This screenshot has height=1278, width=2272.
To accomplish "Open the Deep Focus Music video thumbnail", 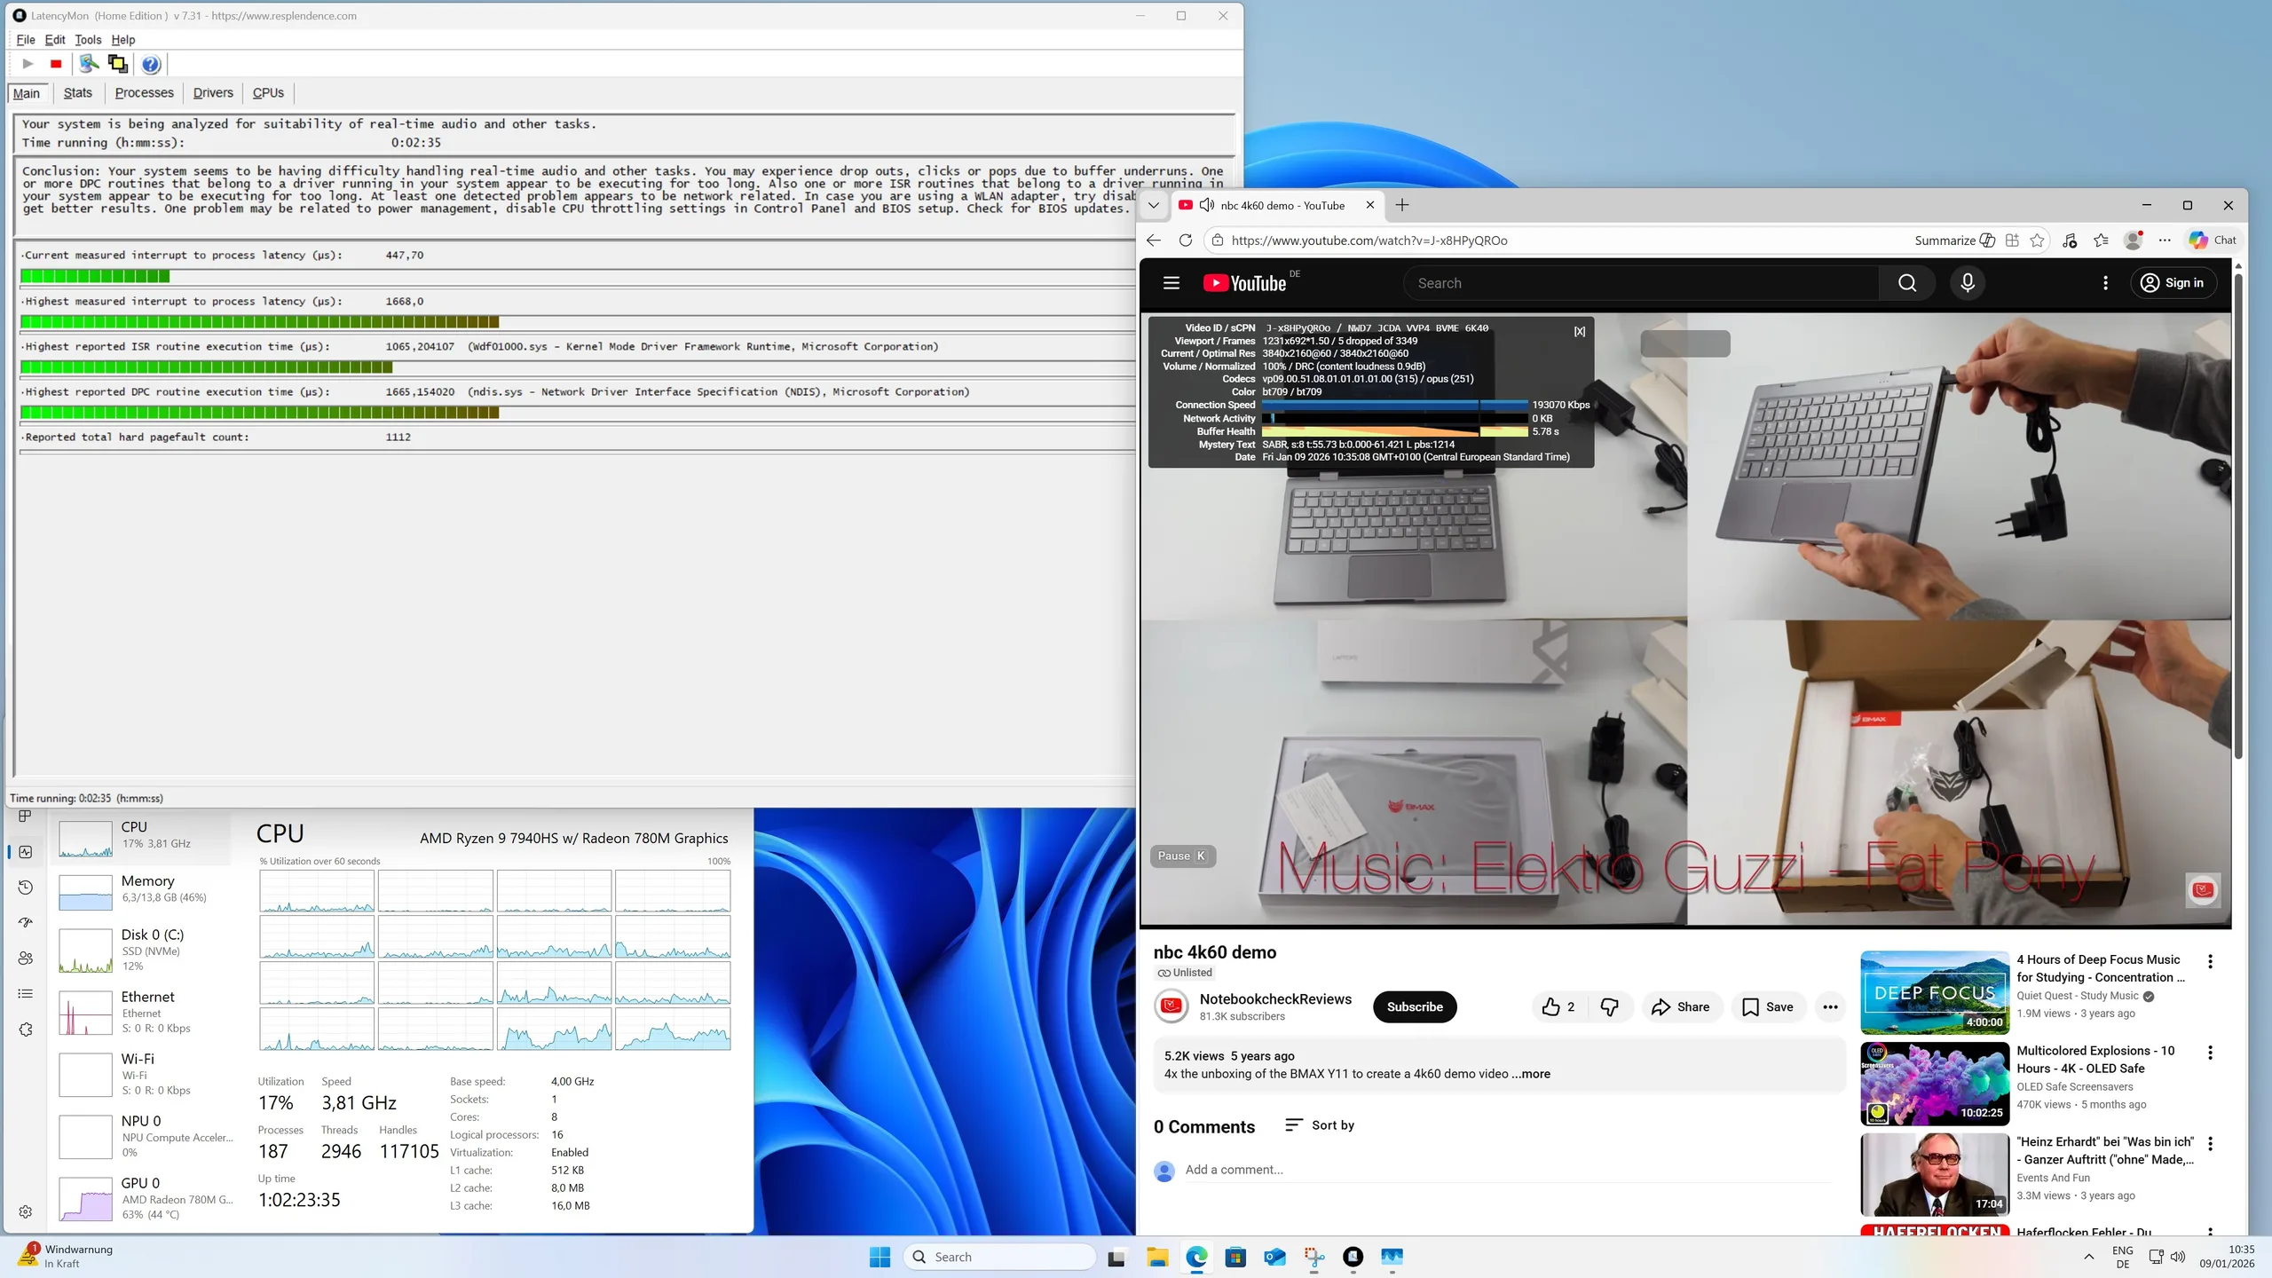I will tap(1934, 992).
